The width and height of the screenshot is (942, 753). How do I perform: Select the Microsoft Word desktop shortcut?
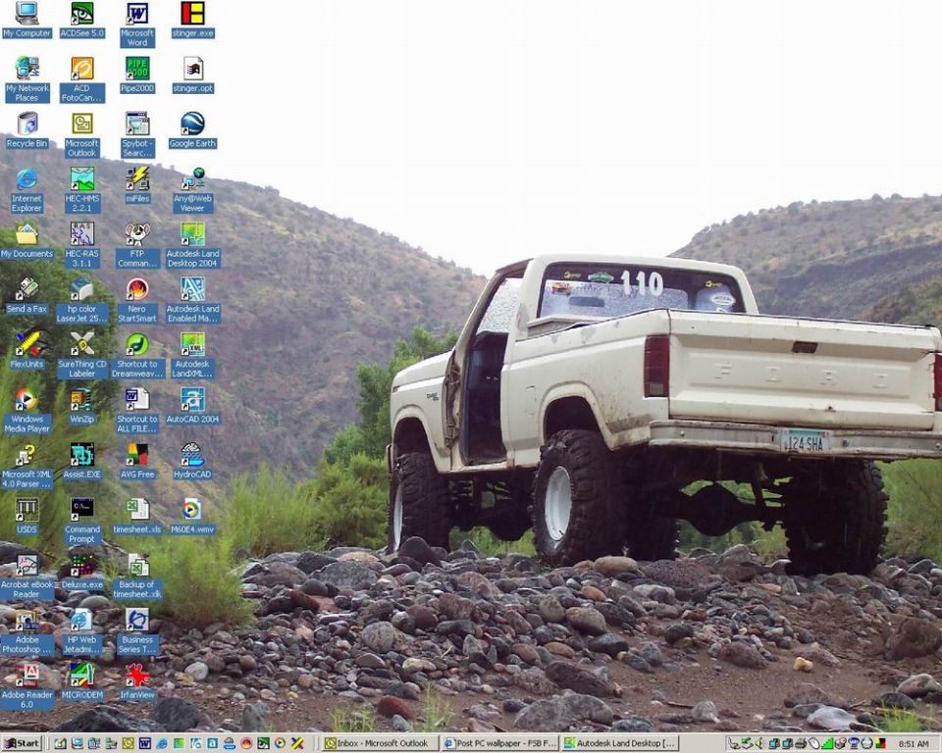(137, 24)
